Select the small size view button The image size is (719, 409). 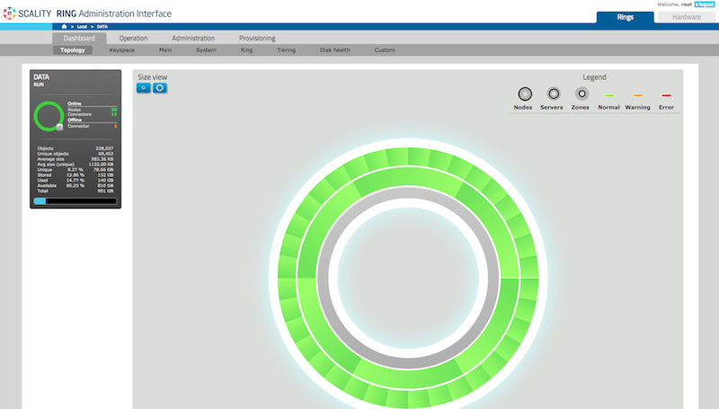click(x=144, y=88)
